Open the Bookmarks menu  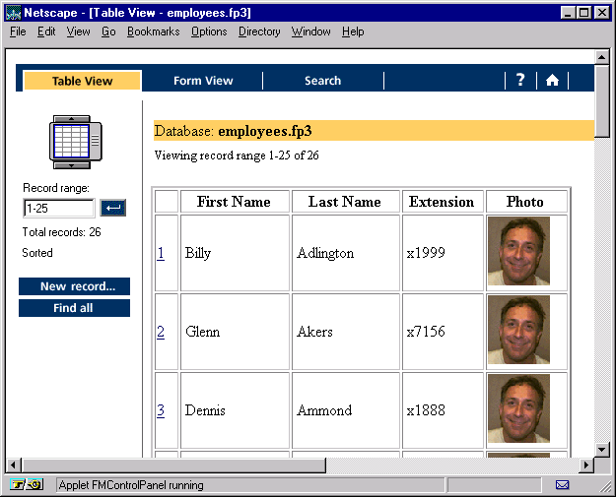click(x=153, y=31)
